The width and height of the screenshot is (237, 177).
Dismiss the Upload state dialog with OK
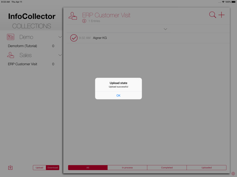[x=118, y=95]
